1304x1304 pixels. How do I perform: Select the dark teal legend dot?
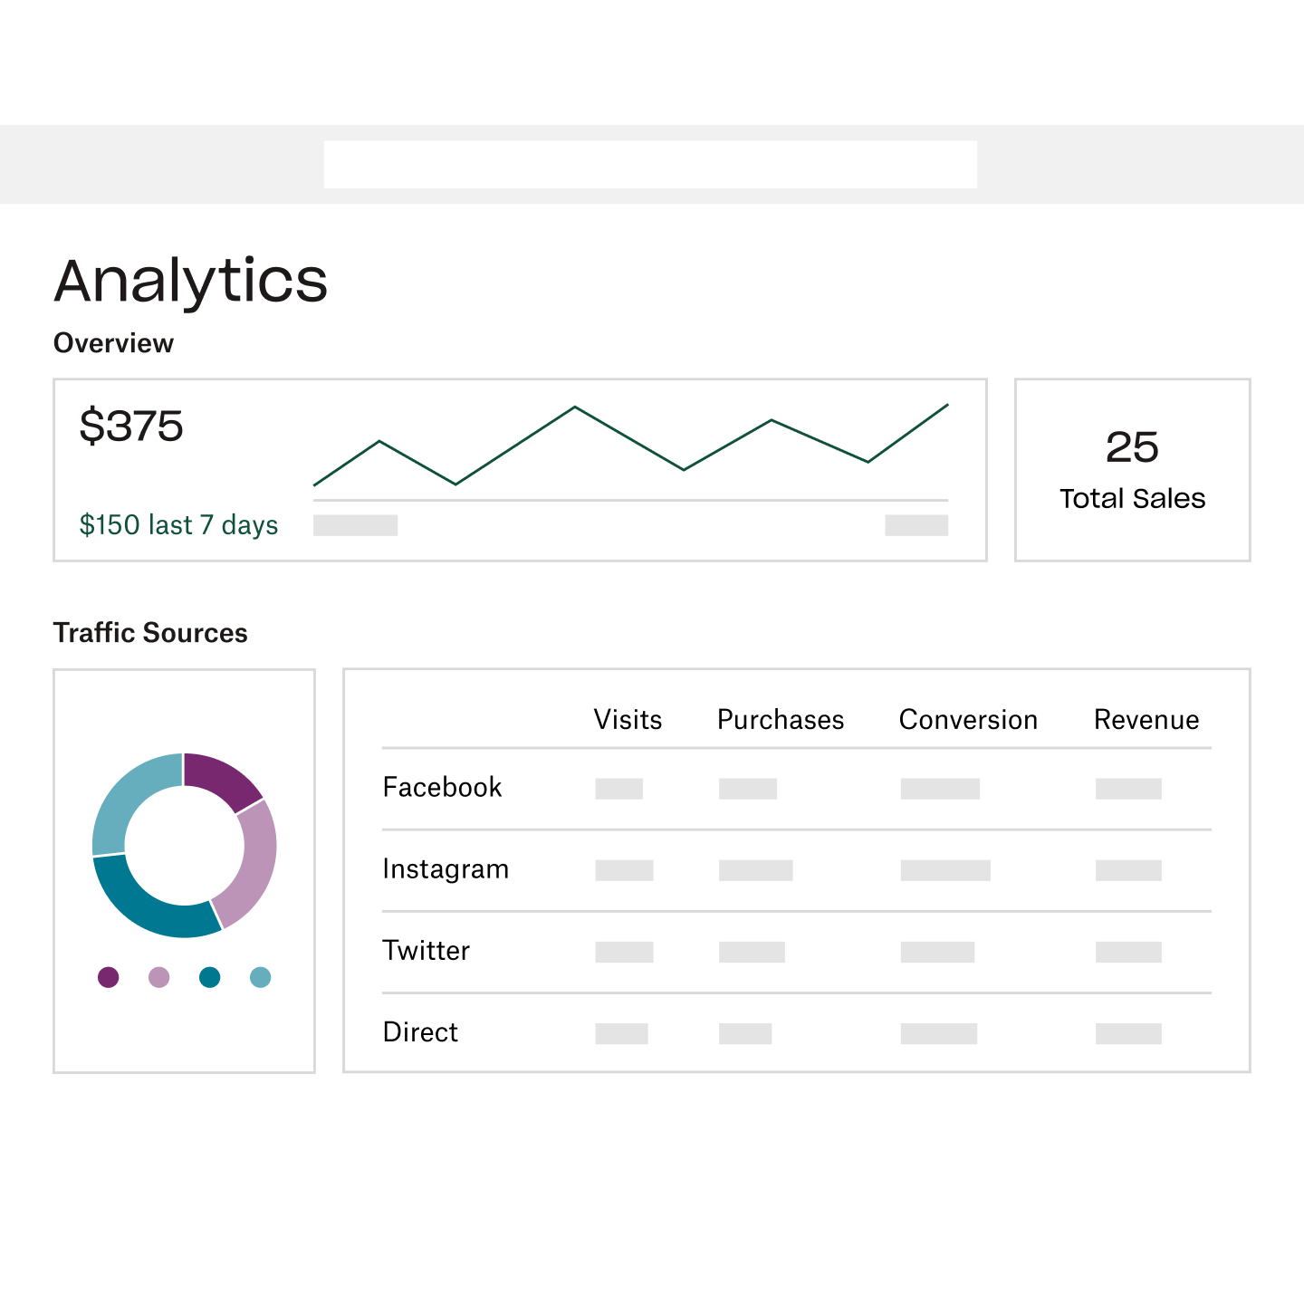coord(210,977)
